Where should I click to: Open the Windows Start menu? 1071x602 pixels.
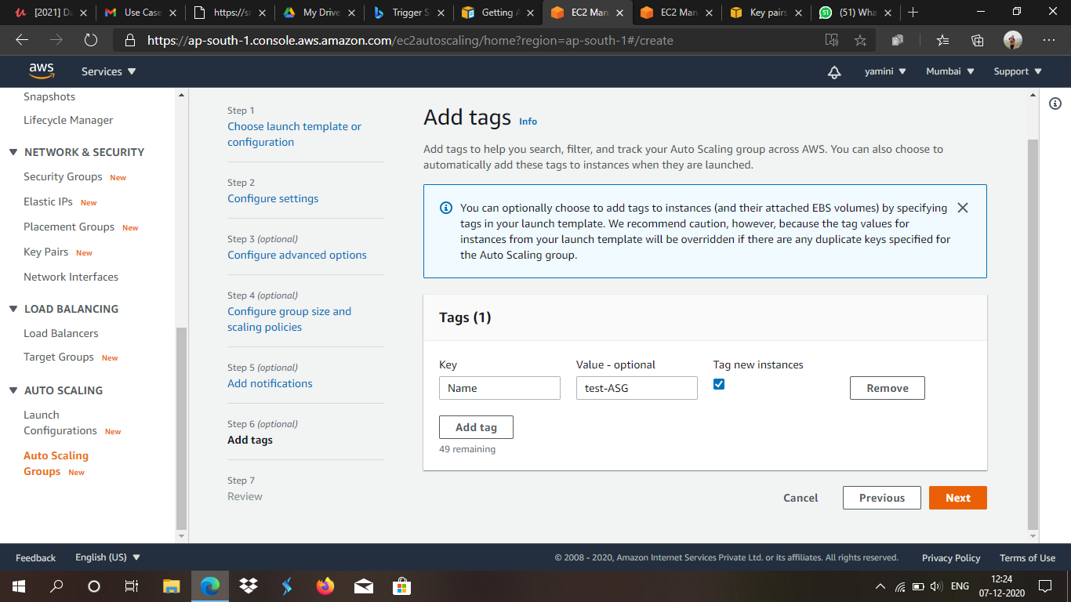18,586
